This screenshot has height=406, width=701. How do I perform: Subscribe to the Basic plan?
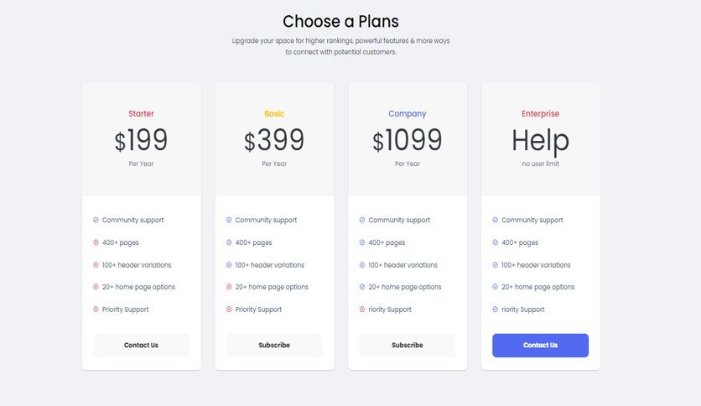[274, 346]
